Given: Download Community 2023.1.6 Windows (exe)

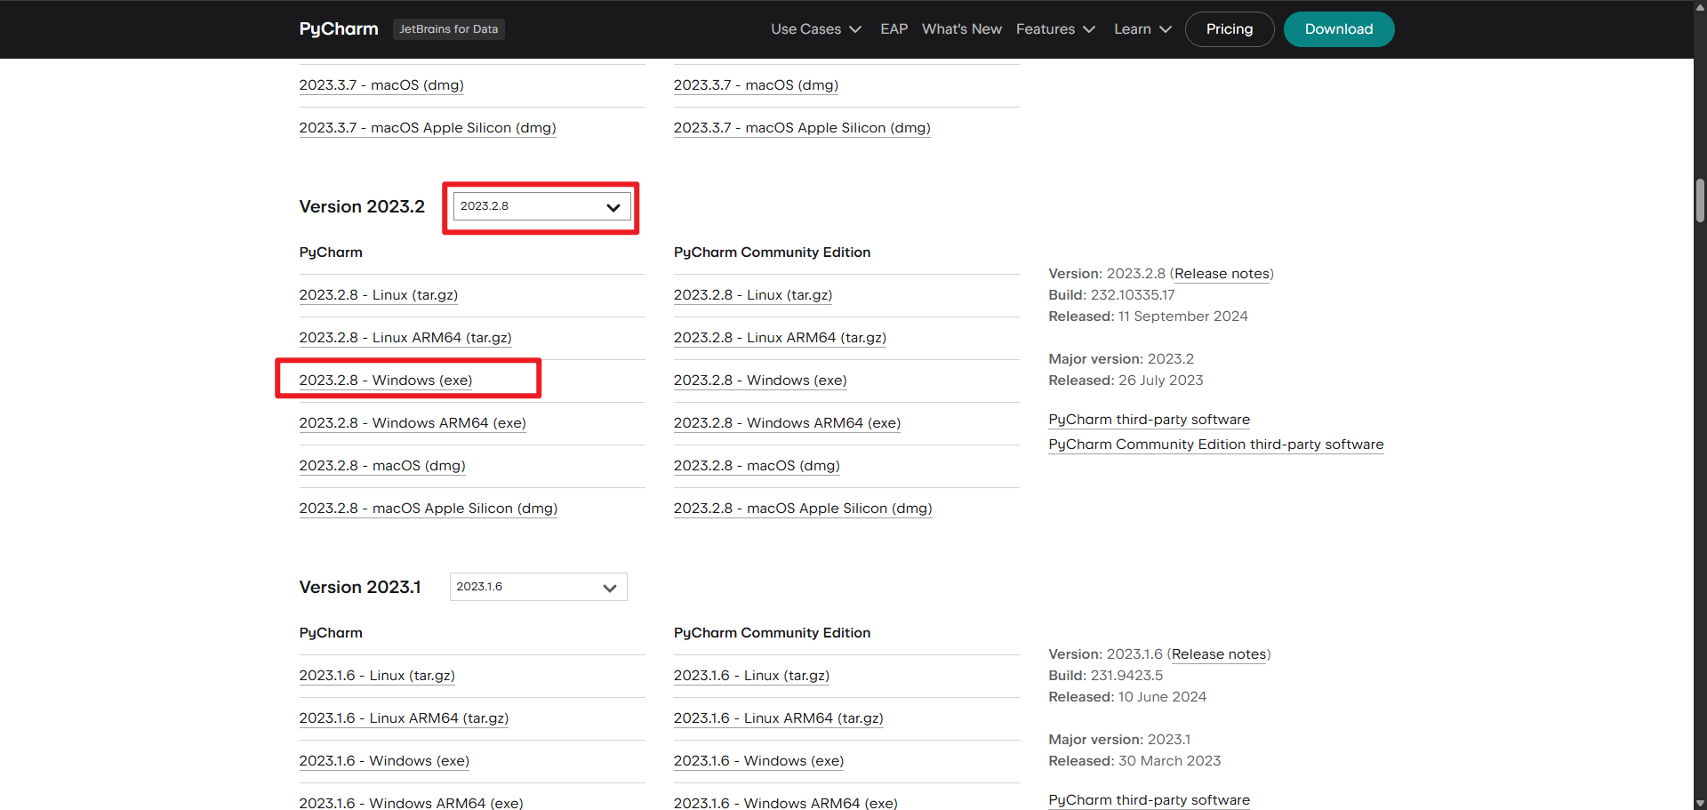Looking at the screenshot, I should point(758,761).
